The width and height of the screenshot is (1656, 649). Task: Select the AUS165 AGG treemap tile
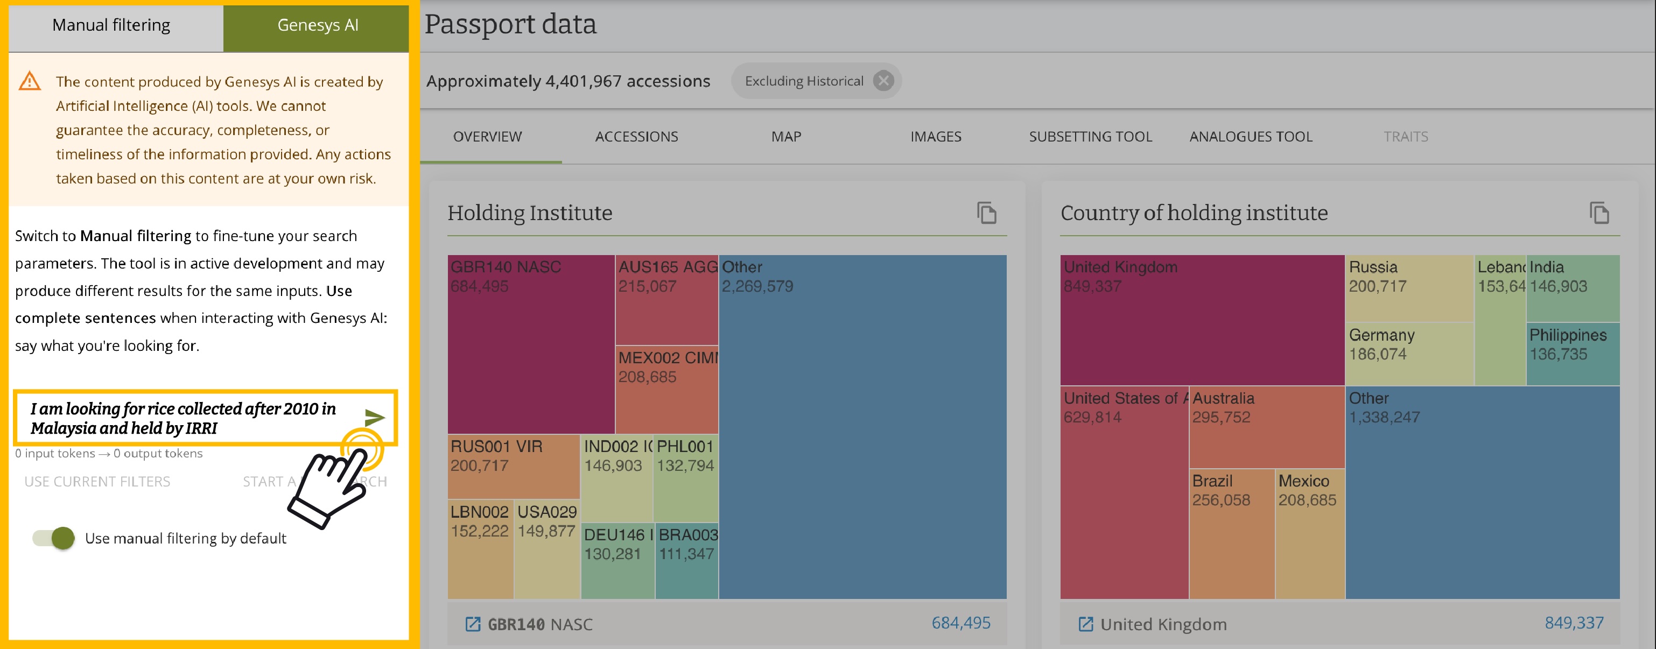pos(666,300)
